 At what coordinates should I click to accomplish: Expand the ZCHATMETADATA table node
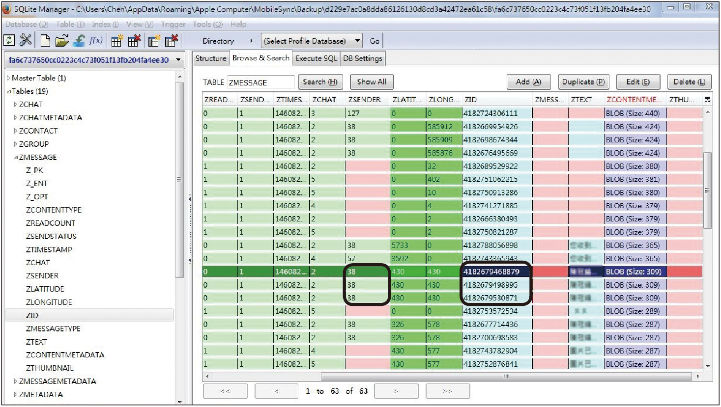(x=16, y=118)
